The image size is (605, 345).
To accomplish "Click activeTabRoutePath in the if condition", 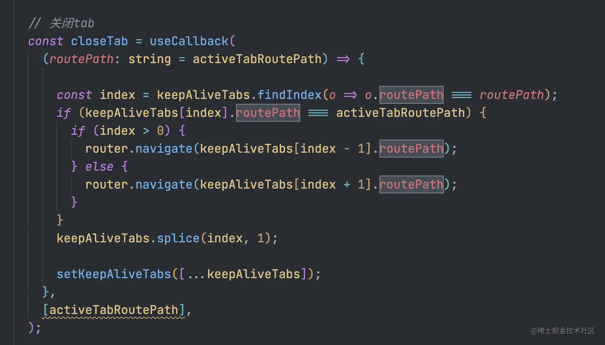I will pyautogui.click(x=401, y=113).
